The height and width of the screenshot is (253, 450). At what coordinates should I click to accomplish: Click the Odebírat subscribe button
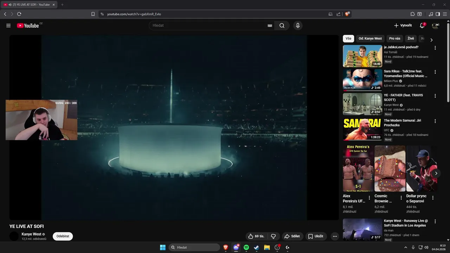(63, 236)
